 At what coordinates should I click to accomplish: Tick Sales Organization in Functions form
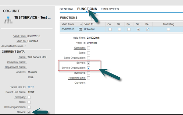pyautogui.click(x=88, y=58)
